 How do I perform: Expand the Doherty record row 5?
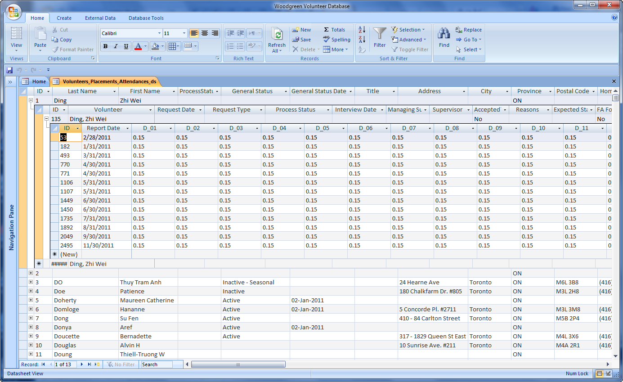[x=31, y=300]
